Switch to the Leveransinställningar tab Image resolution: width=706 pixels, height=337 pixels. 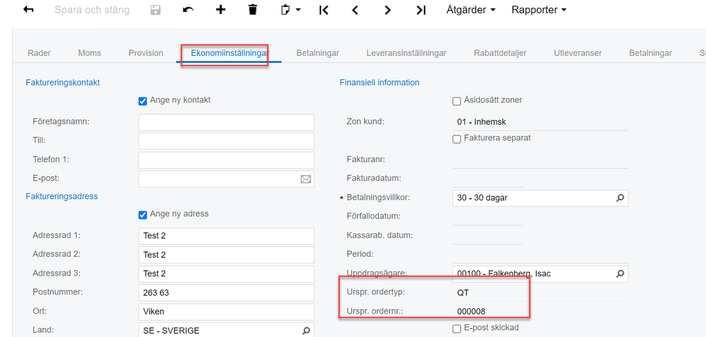(406, 53)
